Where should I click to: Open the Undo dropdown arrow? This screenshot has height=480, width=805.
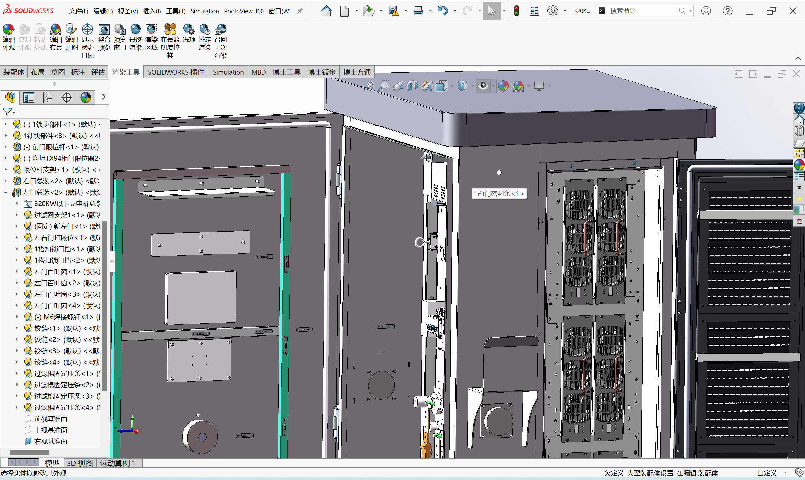[x=455, y=11]
